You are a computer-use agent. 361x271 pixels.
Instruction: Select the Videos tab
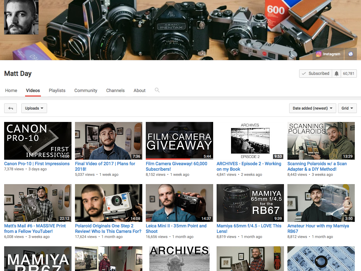(33, 90)
